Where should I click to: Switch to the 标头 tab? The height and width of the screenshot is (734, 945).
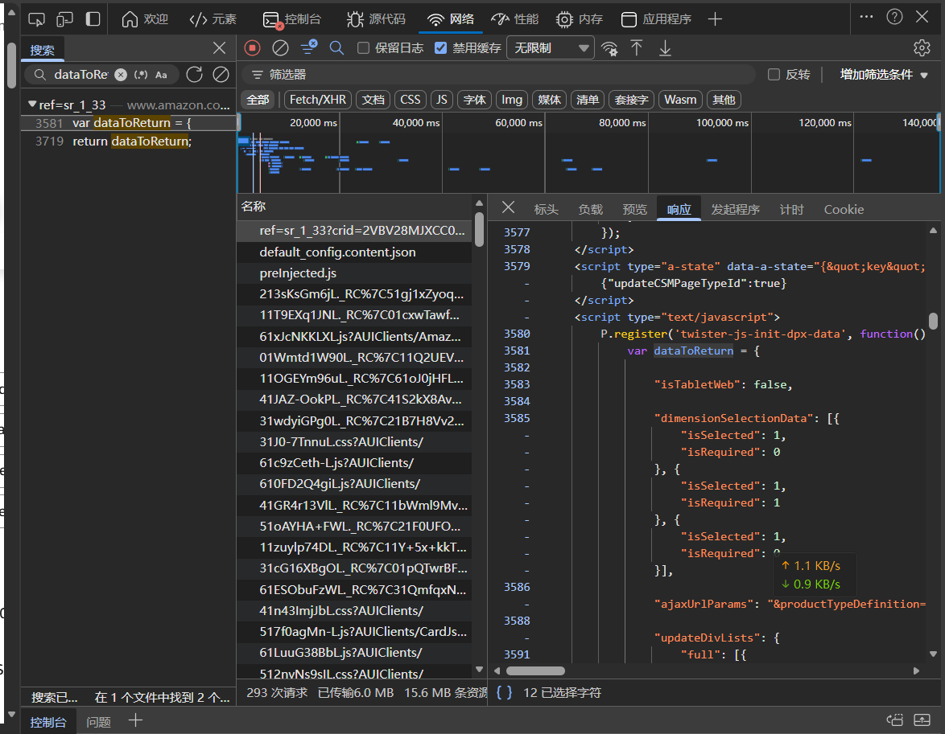pos(546,209)
